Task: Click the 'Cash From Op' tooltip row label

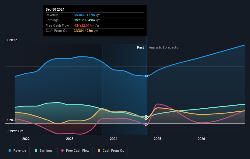Action: click(x=56, y=31)
